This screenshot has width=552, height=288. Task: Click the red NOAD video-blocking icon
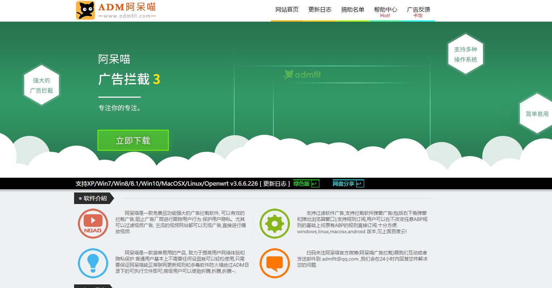click(93, 223)
